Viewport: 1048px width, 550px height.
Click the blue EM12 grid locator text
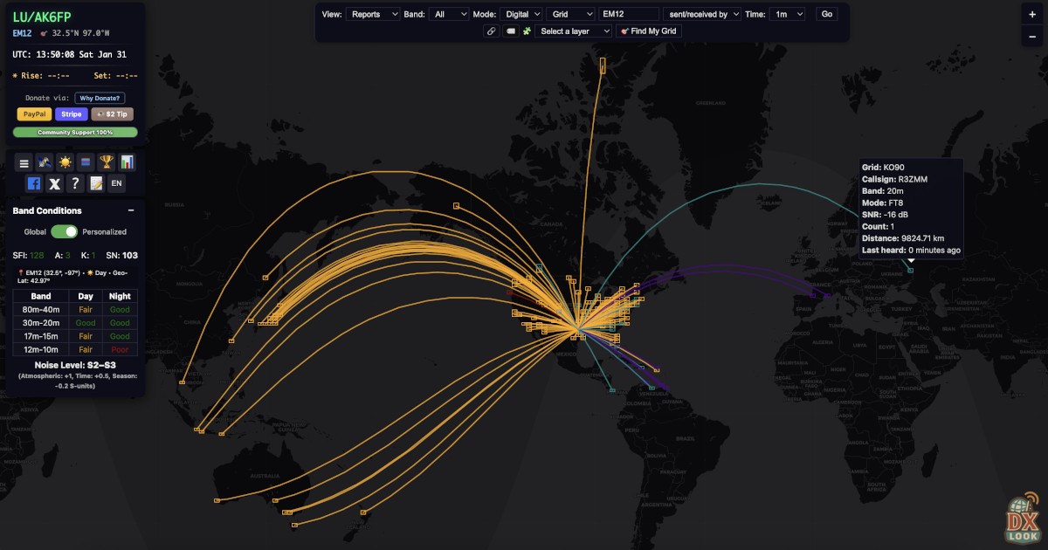tap(23, 33)
